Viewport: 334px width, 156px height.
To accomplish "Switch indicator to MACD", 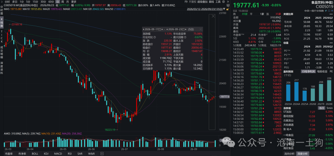I will tap(58, 154).
